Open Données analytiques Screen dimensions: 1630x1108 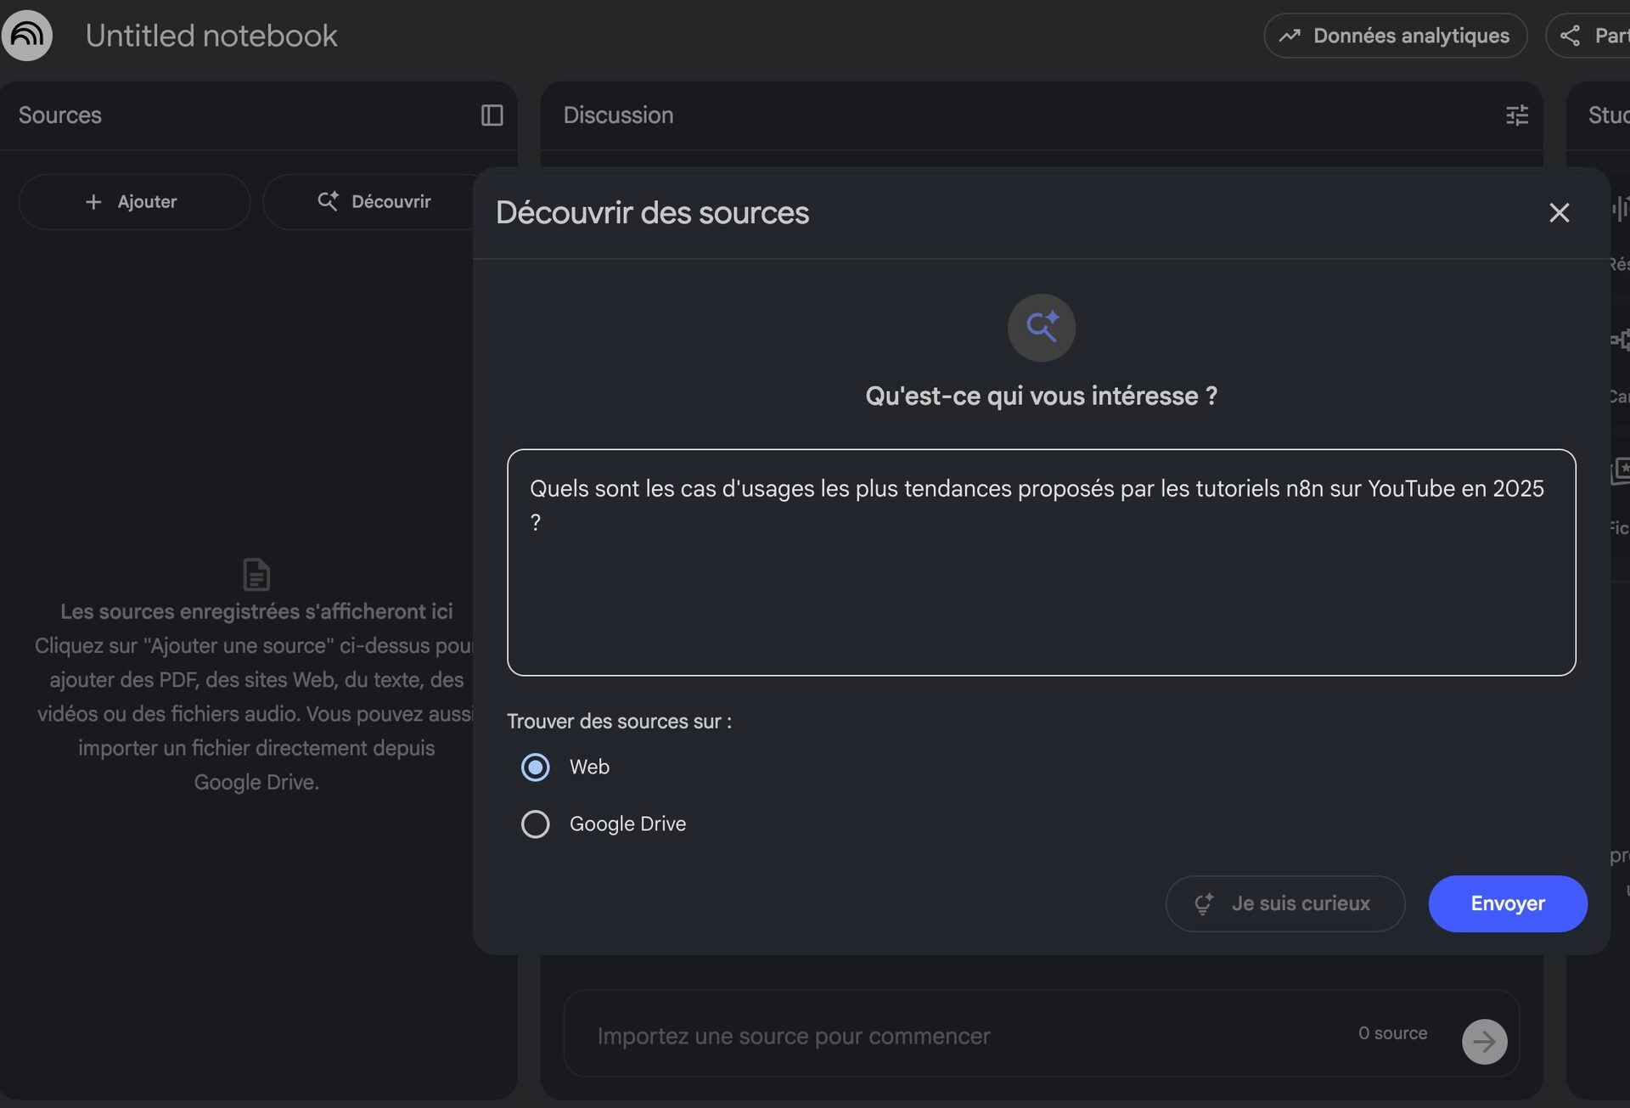tap(1395, 36)
